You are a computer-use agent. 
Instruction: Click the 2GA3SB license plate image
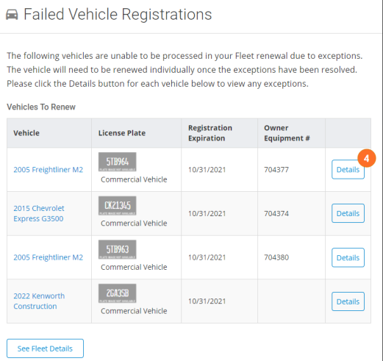point(118,293)
